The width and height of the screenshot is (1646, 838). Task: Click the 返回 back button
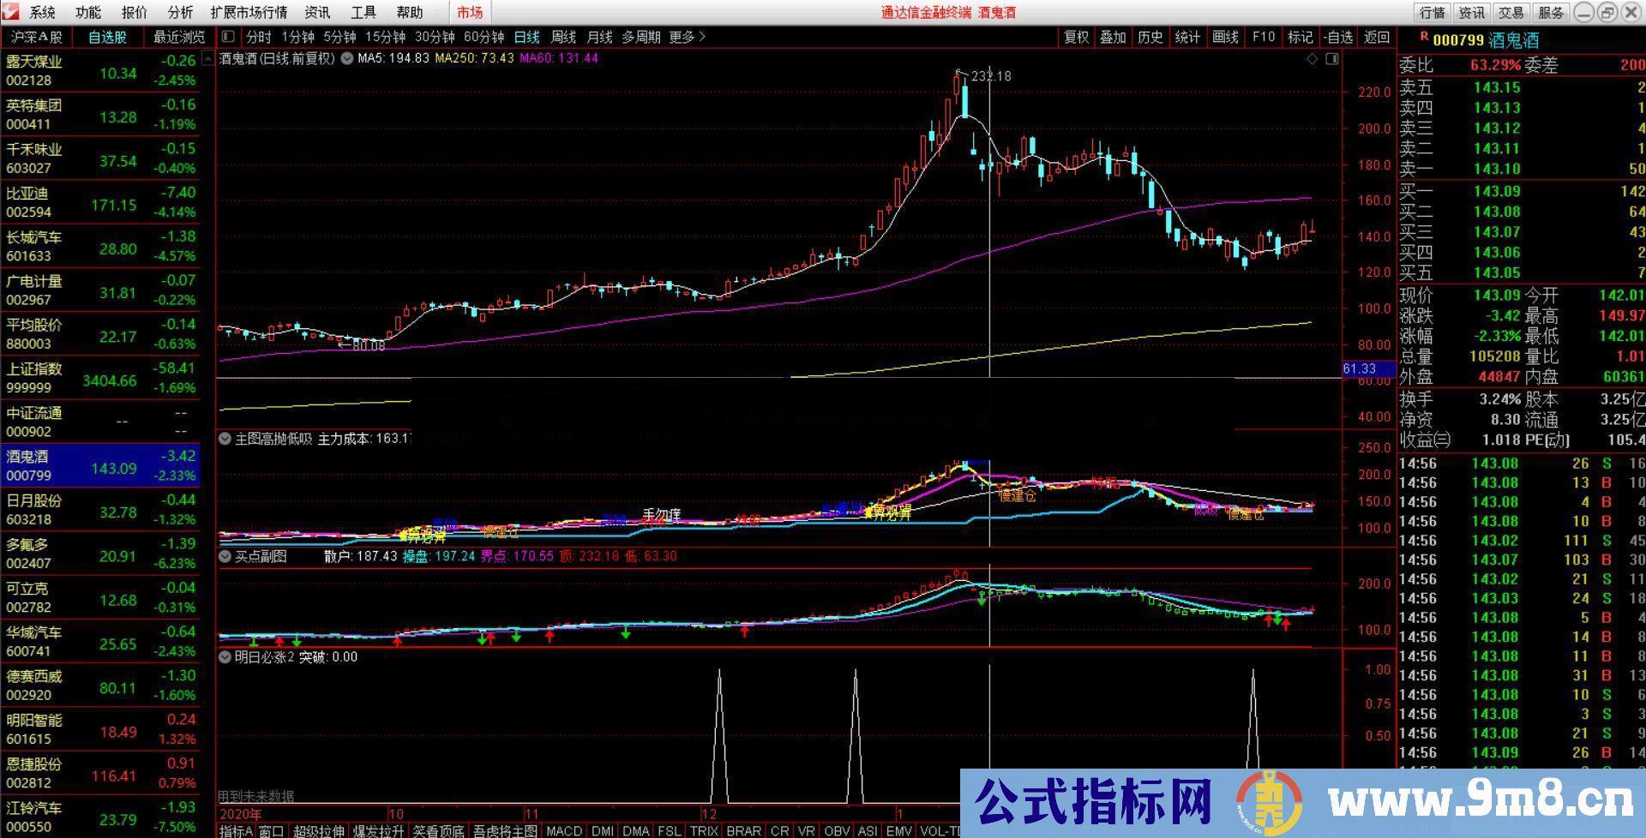(1376, 37)
